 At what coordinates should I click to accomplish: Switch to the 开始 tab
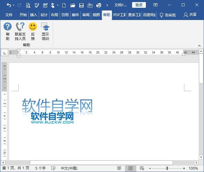pyautogui.click(x=23, y=15)
